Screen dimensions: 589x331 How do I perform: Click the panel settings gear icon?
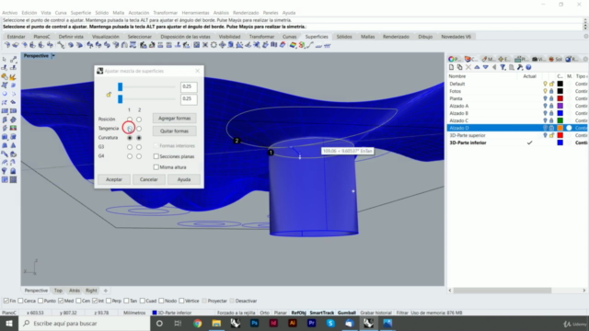point(585,59)
